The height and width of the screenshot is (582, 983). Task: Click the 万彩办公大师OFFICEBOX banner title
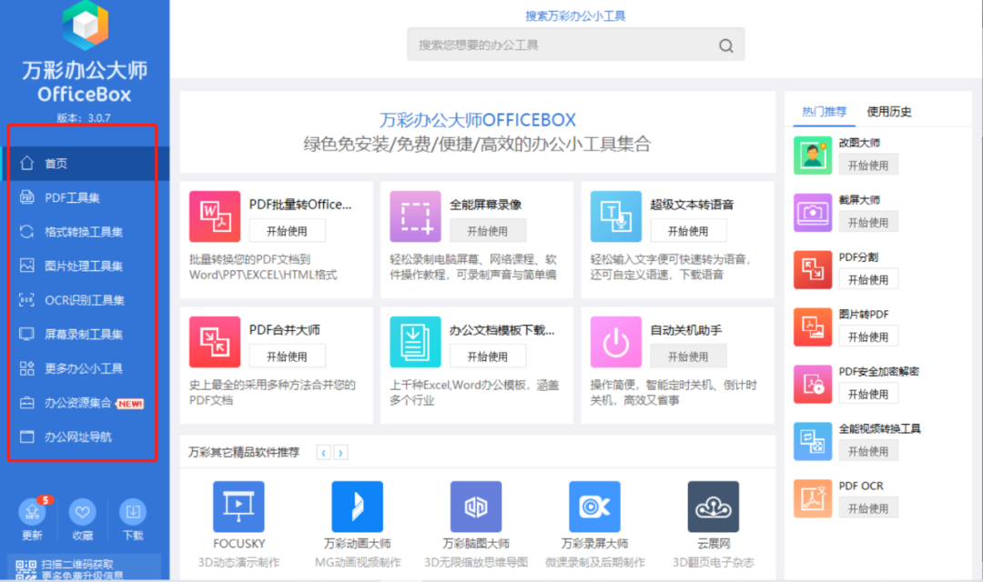478,120
